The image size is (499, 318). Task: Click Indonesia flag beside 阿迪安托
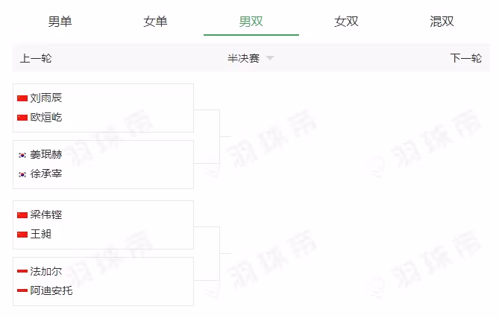pos(22,290)
